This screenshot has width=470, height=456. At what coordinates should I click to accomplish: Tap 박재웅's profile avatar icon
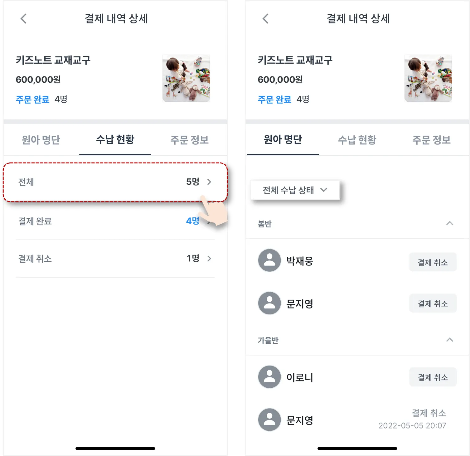(x=269, y=260)
